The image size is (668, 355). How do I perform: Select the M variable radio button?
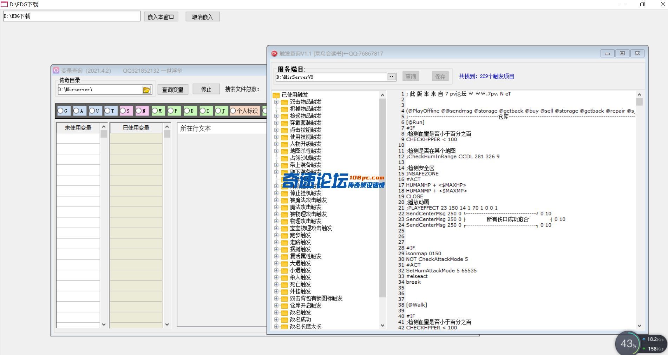point(155,111)
